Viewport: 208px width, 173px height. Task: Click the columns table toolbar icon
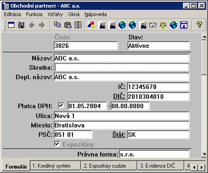pyautogui.click(x=78, y=25)
